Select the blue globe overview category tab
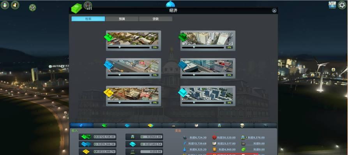Viewport: 348px width, 155px height. (x=81, y=126)
